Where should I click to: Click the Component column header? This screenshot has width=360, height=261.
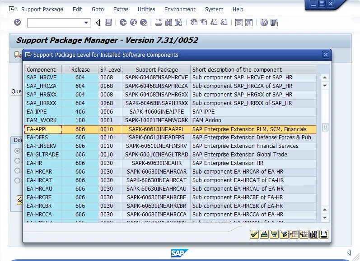point(43,69)
